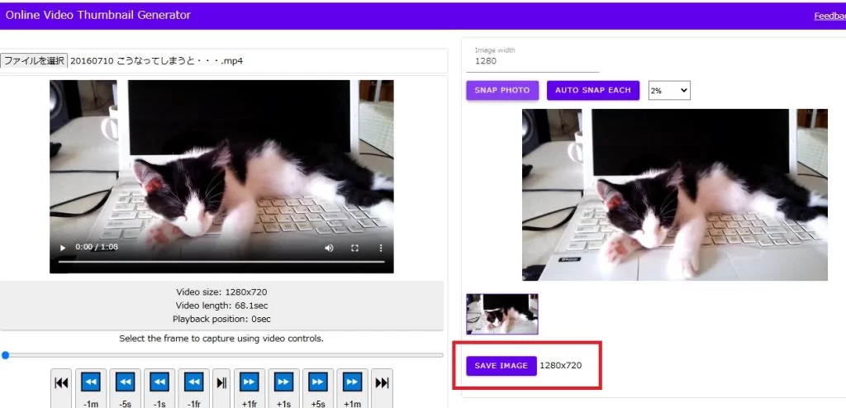The height and width of the screenshot is (408, 846).
Task: Click the Playback position: 0sec text
Action: (221, 319)
